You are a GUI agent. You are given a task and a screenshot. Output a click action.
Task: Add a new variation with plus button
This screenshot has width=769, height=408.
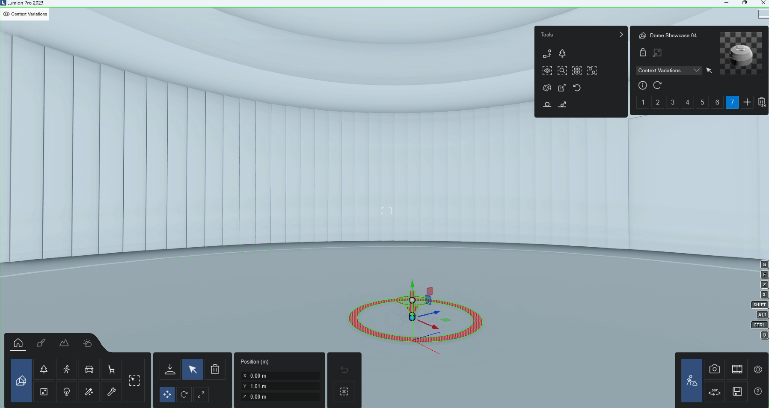coord(747,102)
